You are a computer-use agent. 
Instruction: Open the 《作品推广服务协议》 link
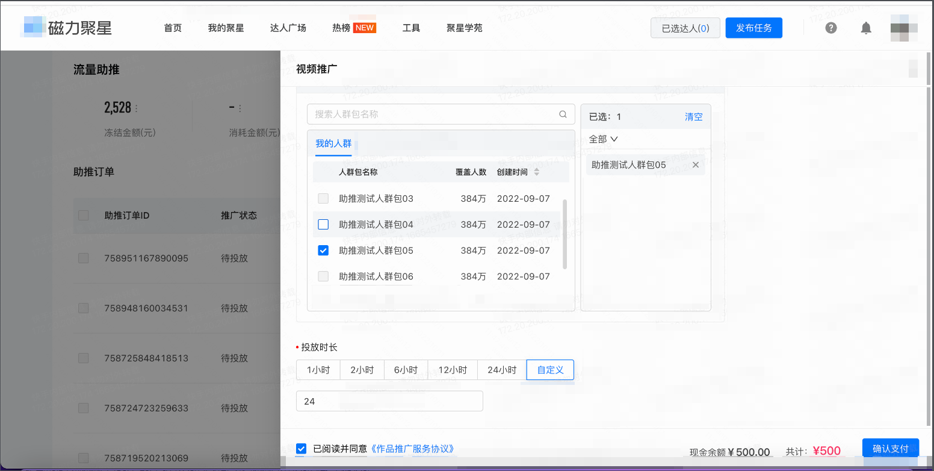(x=412, y=449)
